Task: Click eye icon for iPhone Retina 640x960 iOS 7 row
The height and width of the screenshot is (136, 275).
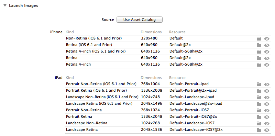Action: [x=267, y=58]
